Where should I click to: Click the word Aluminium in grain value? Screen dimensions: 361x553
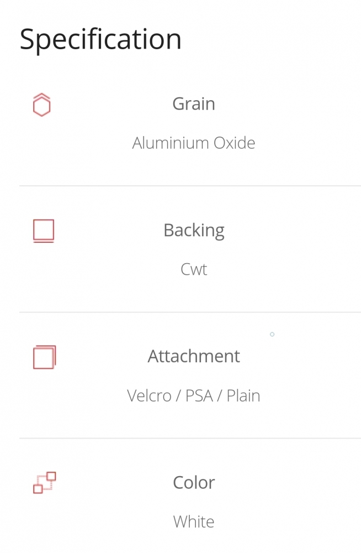click(171, 143)
